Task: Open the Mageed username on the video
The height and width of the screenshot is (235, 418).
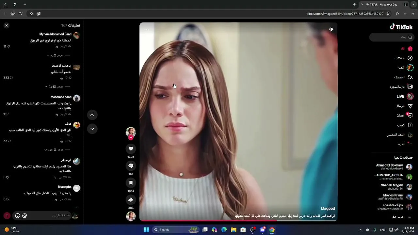Action: 328,209
